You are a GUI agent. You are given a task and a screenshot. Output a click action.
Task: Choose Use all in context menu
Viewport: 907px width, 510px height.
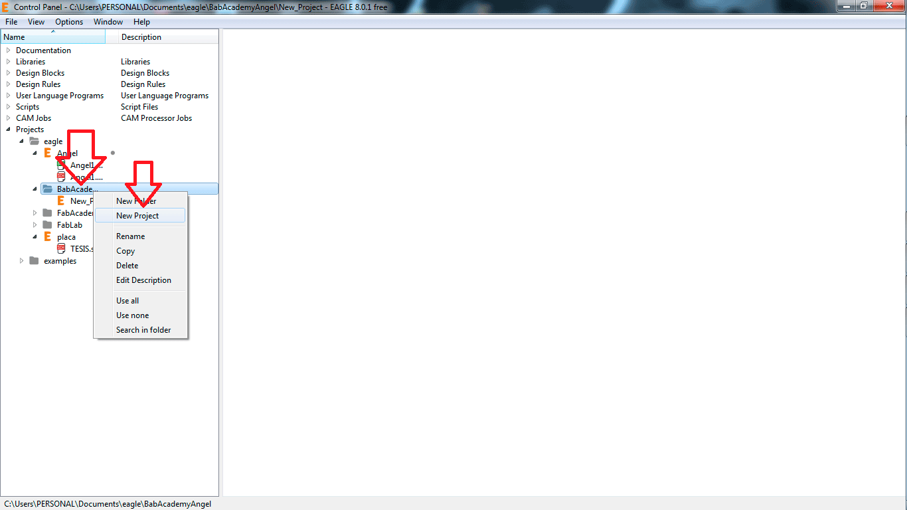(140, 301)
